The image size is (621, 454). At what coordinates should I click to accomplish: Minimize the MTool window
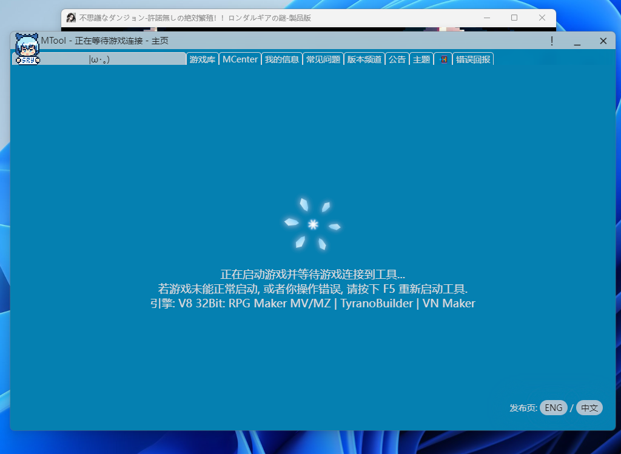click(577, 41)
